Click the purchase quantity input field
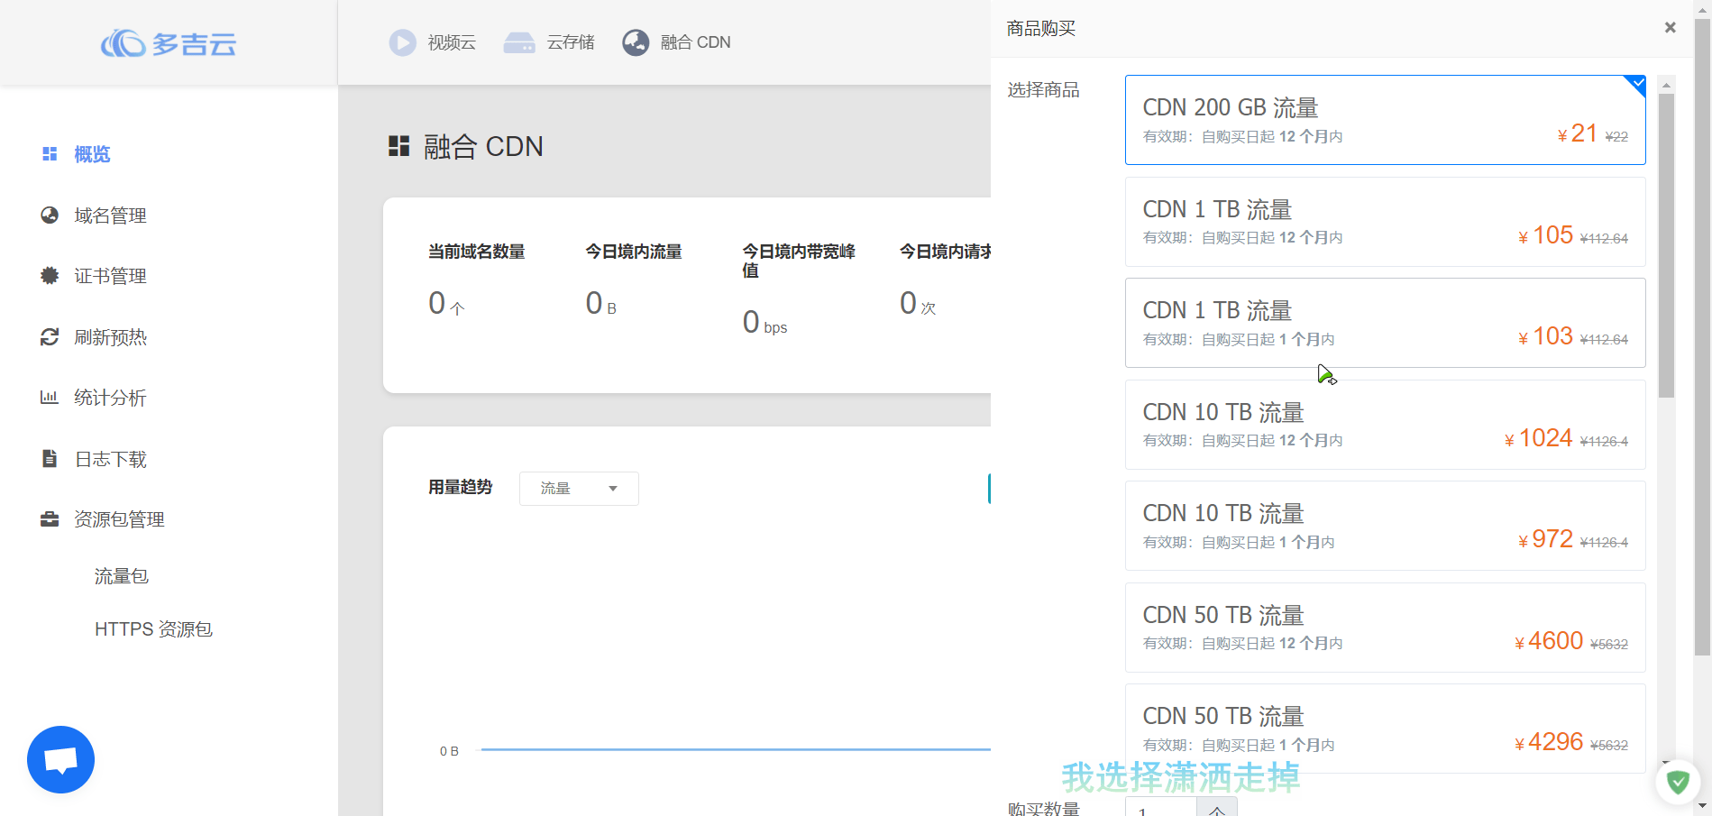 pyautogui.click(x=1161, y=810)
